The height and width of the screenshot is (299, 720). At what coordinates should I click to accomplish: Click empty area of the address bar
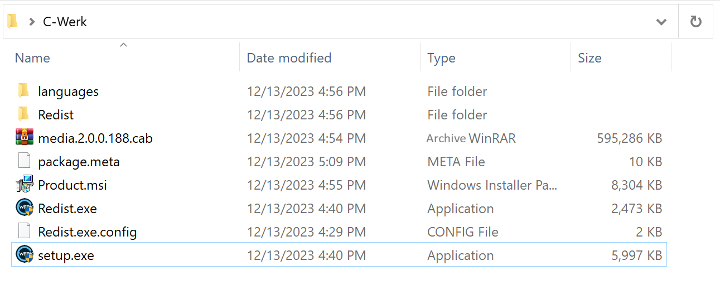point(363,22)
